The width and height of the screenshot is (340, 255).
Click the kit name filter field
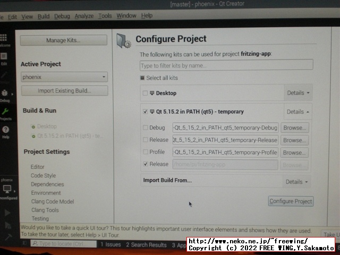click(226, 65)
